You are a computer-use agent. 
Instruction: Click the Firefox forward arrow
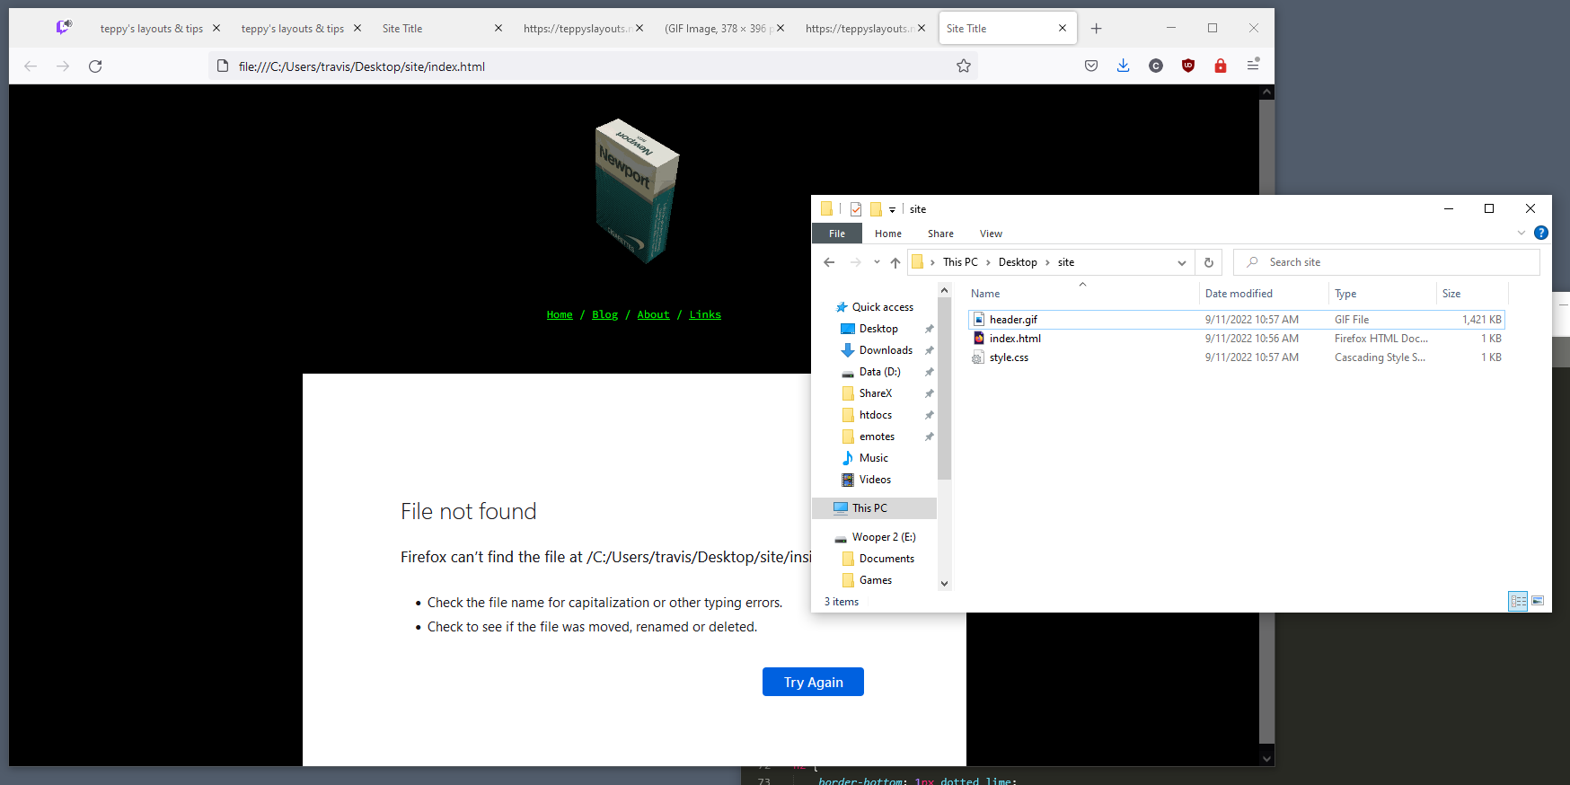[x=63, y=66]
